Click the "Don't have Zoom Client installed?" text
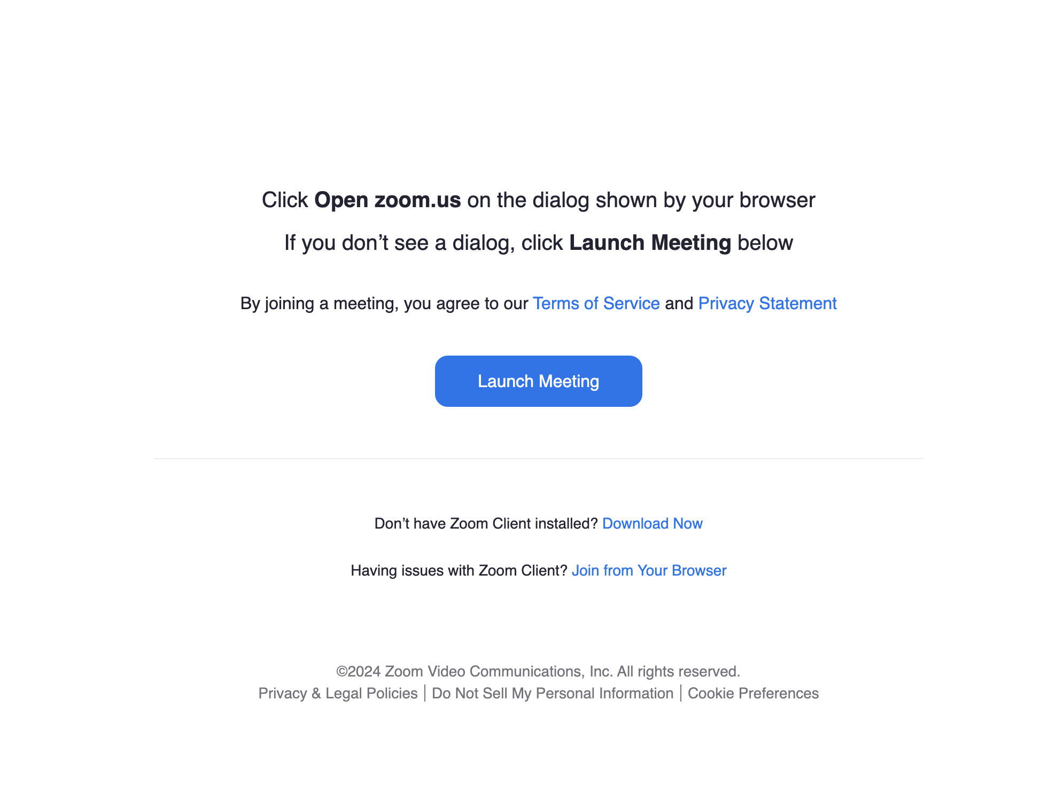This screenshot has width=1056, height=787. [x=486, y=523]
